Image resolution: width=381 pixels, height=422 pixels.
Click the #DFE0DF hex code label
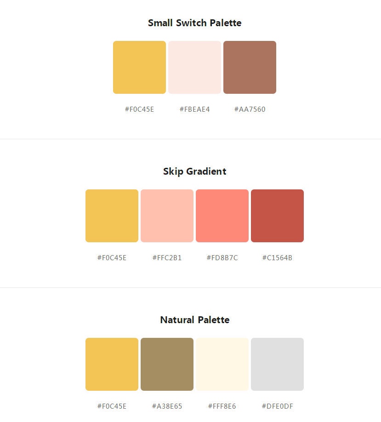(278, 406)
